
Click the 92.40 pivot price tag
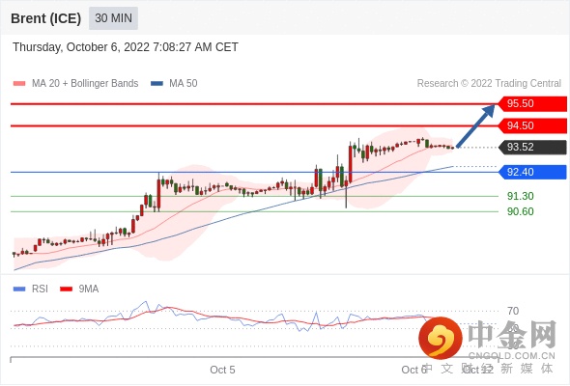pos(532,172)
